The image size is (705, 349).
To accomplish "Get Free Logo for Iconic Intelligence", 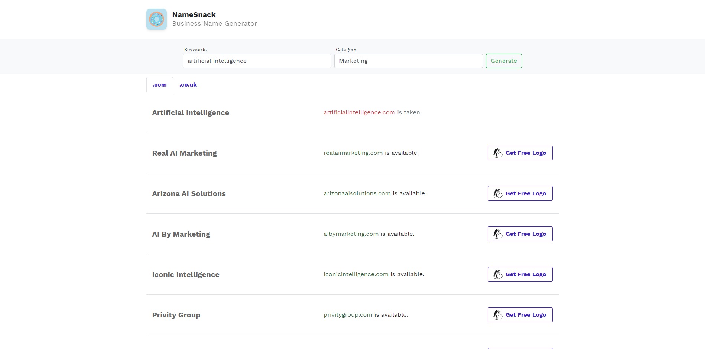I will pyautogui.click(x=520, y=274).
